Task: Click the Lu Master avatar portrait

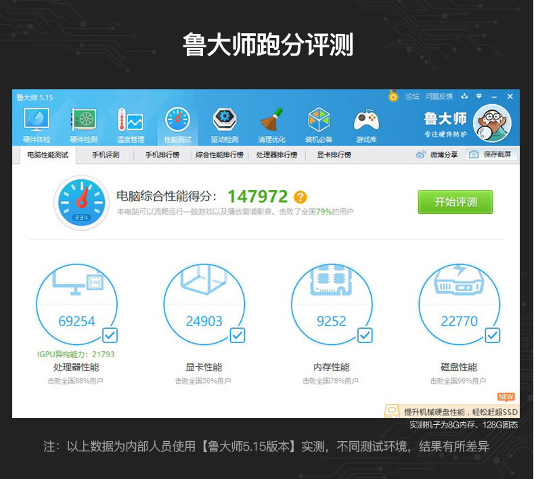Action: 492,123
